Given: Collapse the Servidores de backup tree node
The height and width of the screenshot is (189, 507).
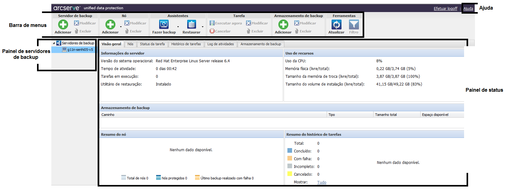Looking at the screenshot, I should pos(54,43).
